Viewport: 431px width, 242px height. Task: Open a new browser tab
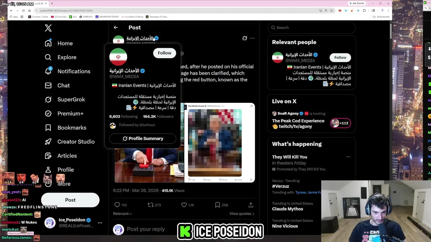pos(52,3)
